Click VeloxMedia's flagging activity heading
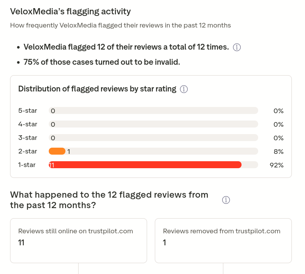 70,12
